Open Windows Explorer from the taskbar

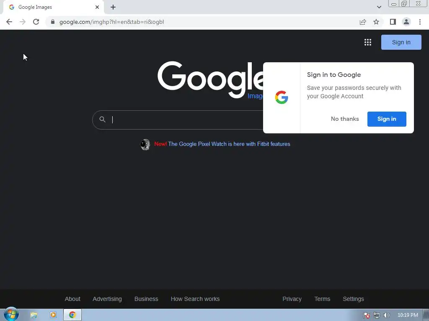pos(34,315)
